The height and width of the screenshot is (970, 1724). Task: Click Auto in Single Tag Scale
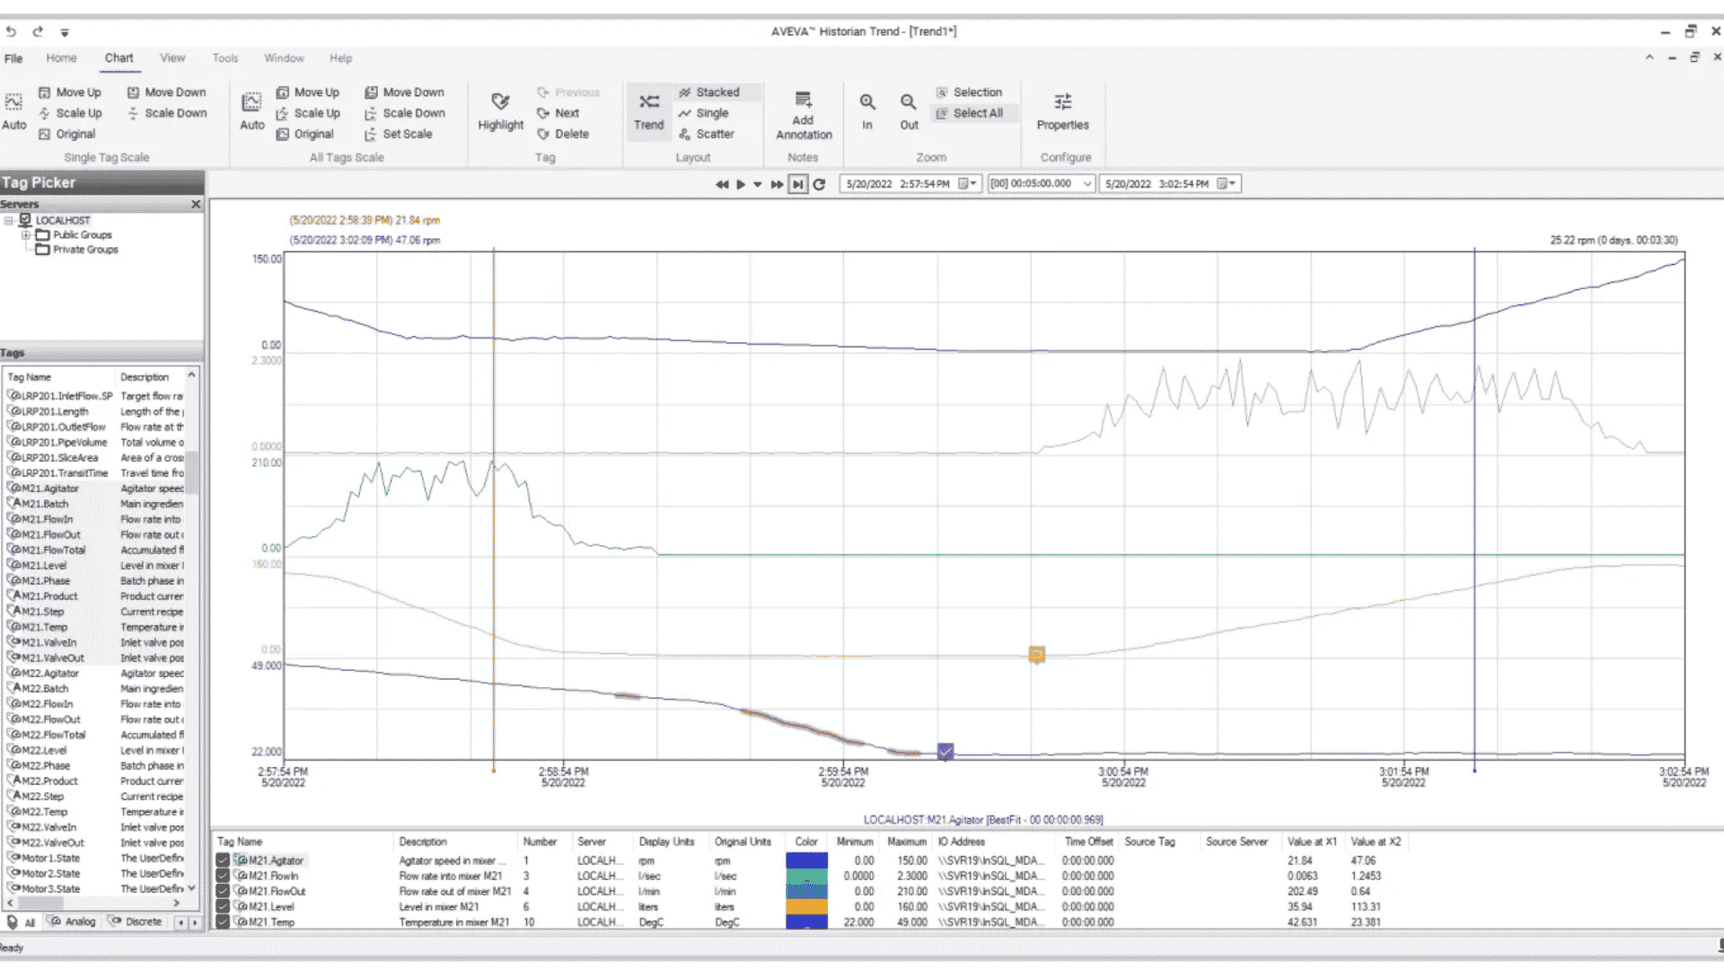click(13, 101)
